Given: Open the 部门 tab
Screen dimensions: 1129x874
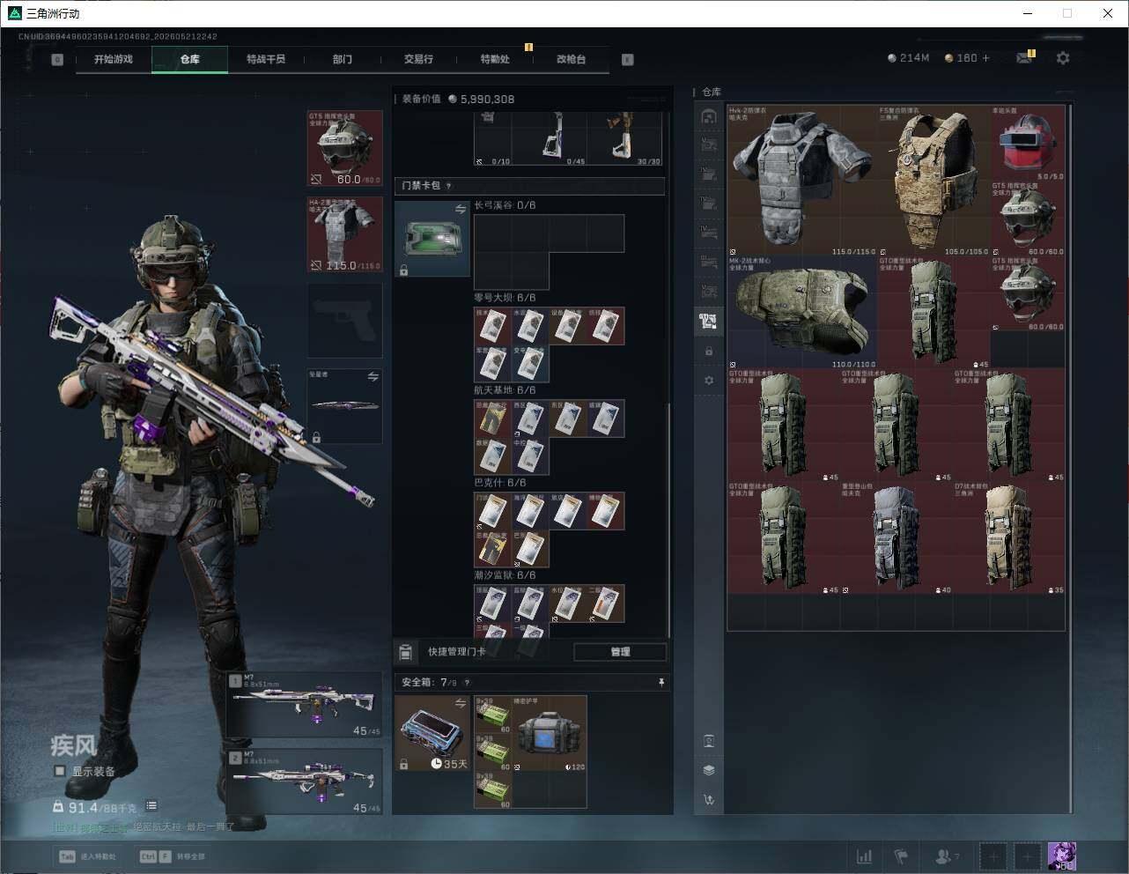Looking at the screenshot, I should click(x=343, y=59).
